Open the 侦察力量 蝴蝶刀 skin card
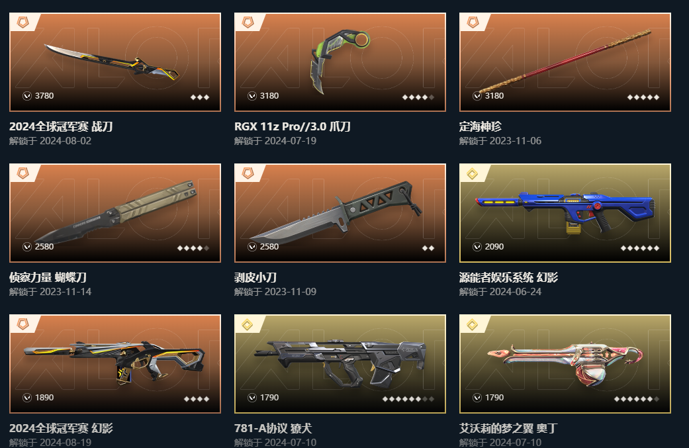689x448 pixels. [115, 213]
